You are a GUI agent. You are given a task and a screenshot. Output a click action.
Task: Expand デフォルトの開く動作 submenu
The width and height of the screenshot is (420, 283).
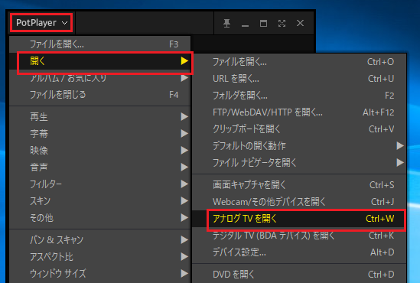tap(299, 146)
